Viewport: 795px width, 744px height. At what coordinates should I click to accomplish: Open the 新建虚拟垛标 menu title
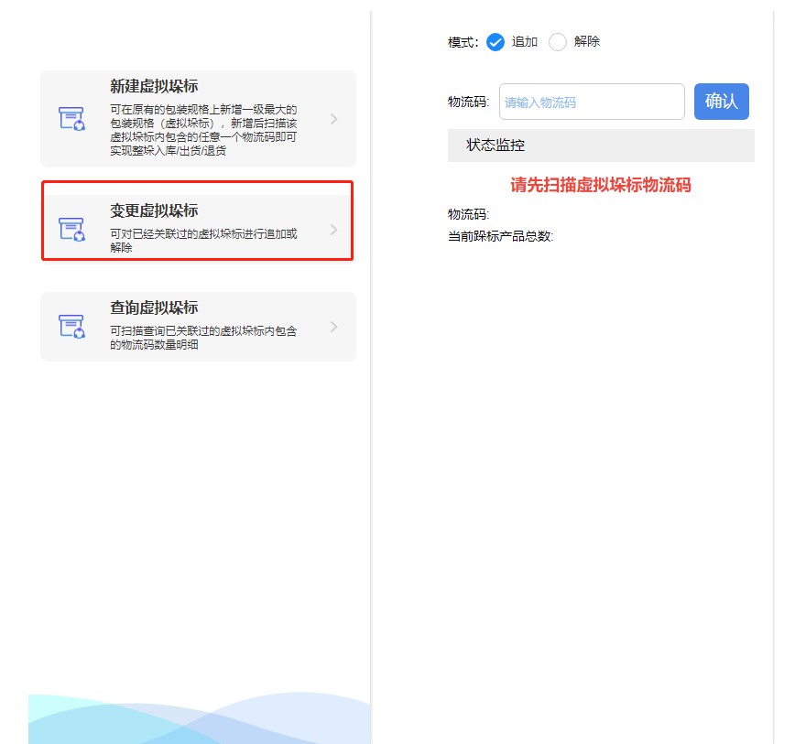pos(154,86)
